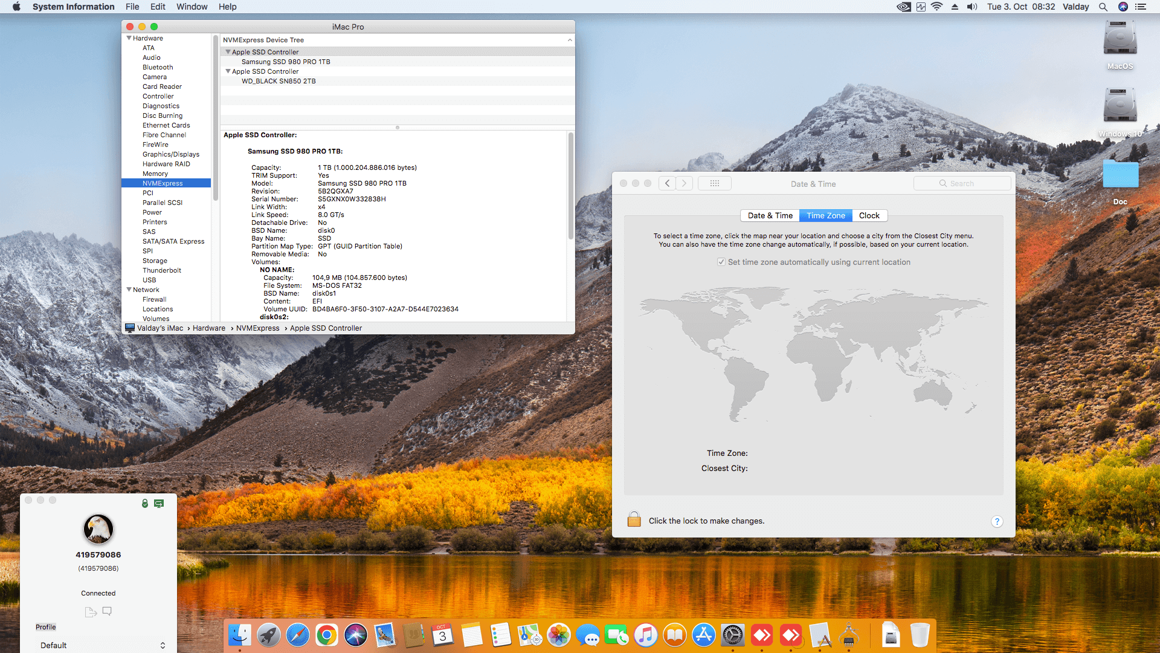Click the details pane vertical scrollbar in System Information

[x=570, y=186]
